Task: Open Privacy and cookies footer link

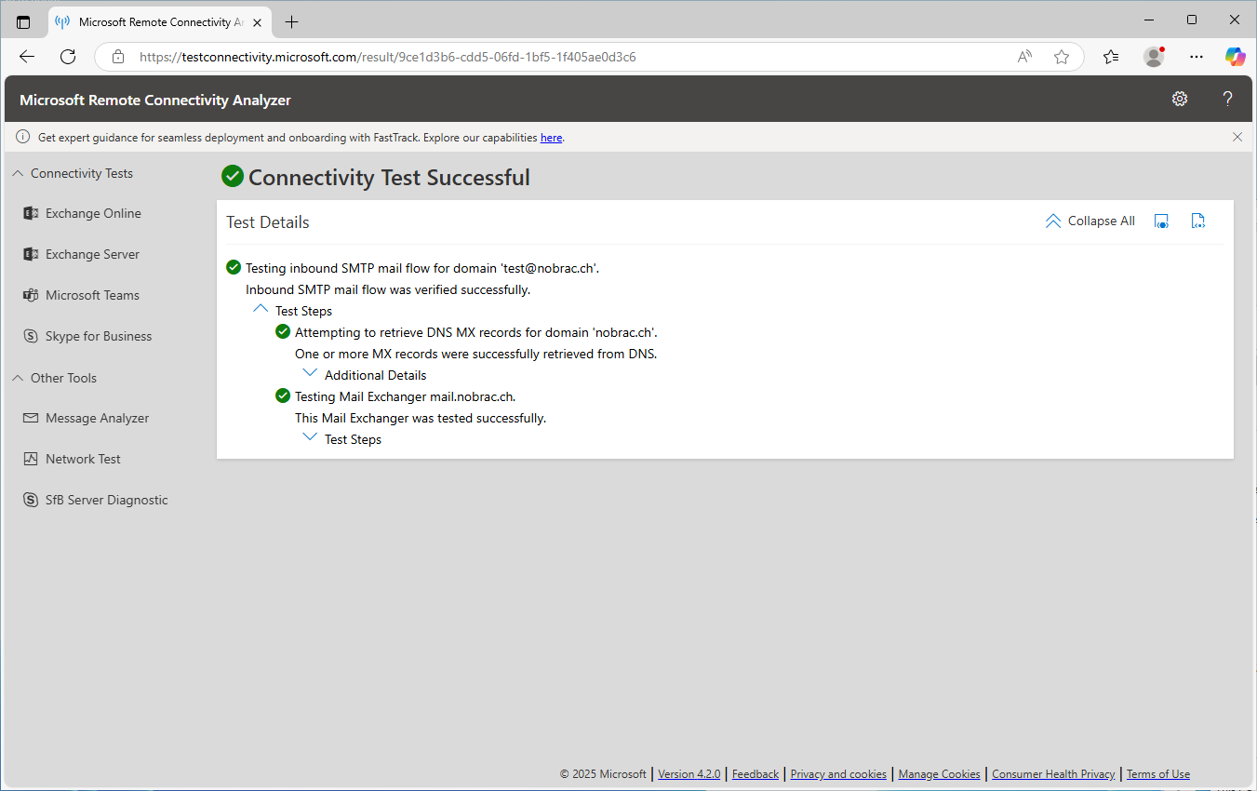Action: point(838,774)
